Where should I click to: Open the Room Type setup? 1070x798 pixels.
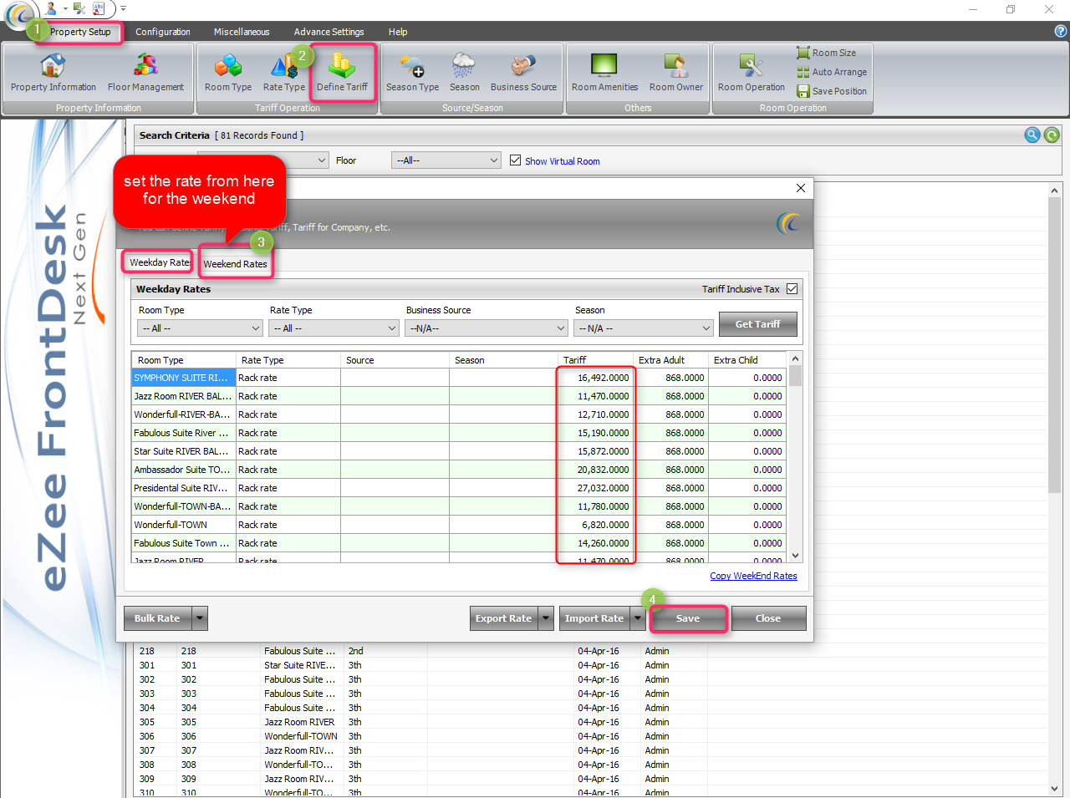point(227,73)
